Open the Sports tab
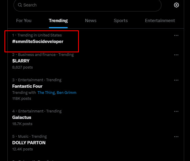The image size is (190, 161). [121, 21]
